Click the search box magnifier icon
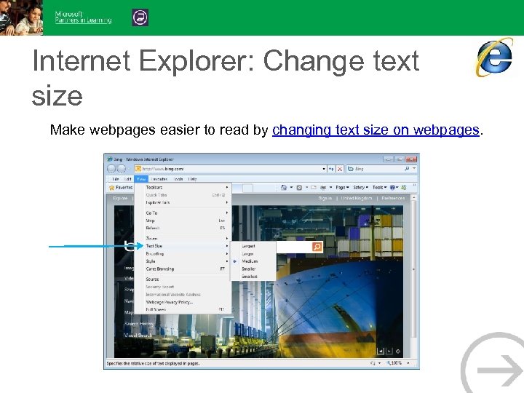This screenshot has width=524, height=393. (407, 169)
